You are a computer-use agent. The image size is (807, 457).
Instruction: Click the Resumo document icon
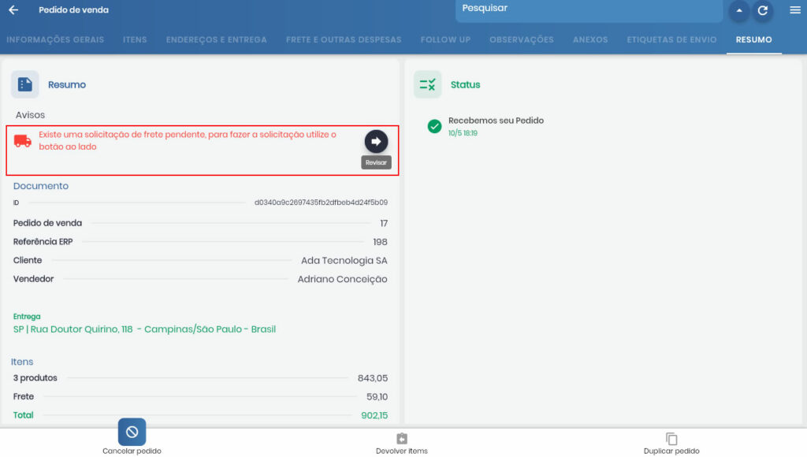pyautogui.click(x=24, y=84)
